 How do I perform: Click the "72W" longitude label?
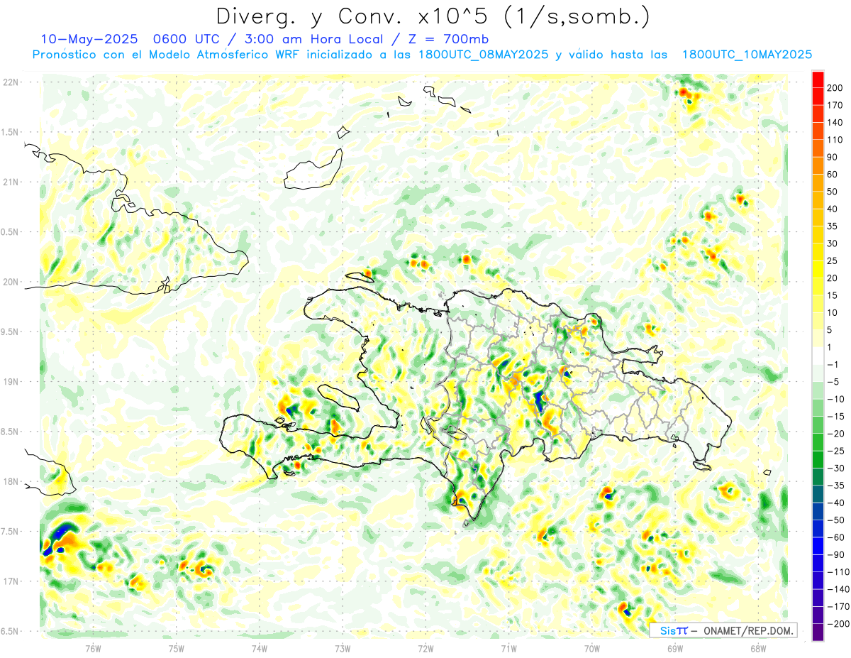pos(425,648)
